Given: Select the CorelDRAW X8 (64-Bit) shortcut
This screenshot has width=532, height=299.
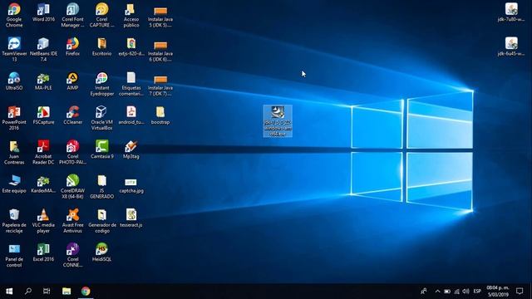Looking at the screenshot, I should coord(72,186).
